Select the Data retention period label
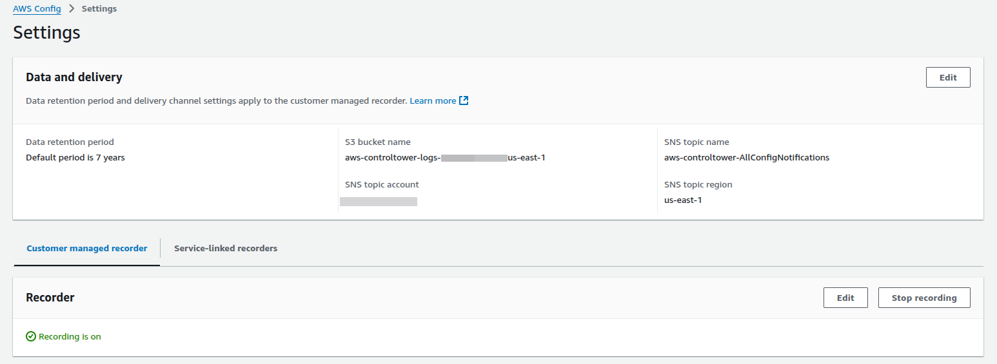The image size is (997, 364). (70, 142)
